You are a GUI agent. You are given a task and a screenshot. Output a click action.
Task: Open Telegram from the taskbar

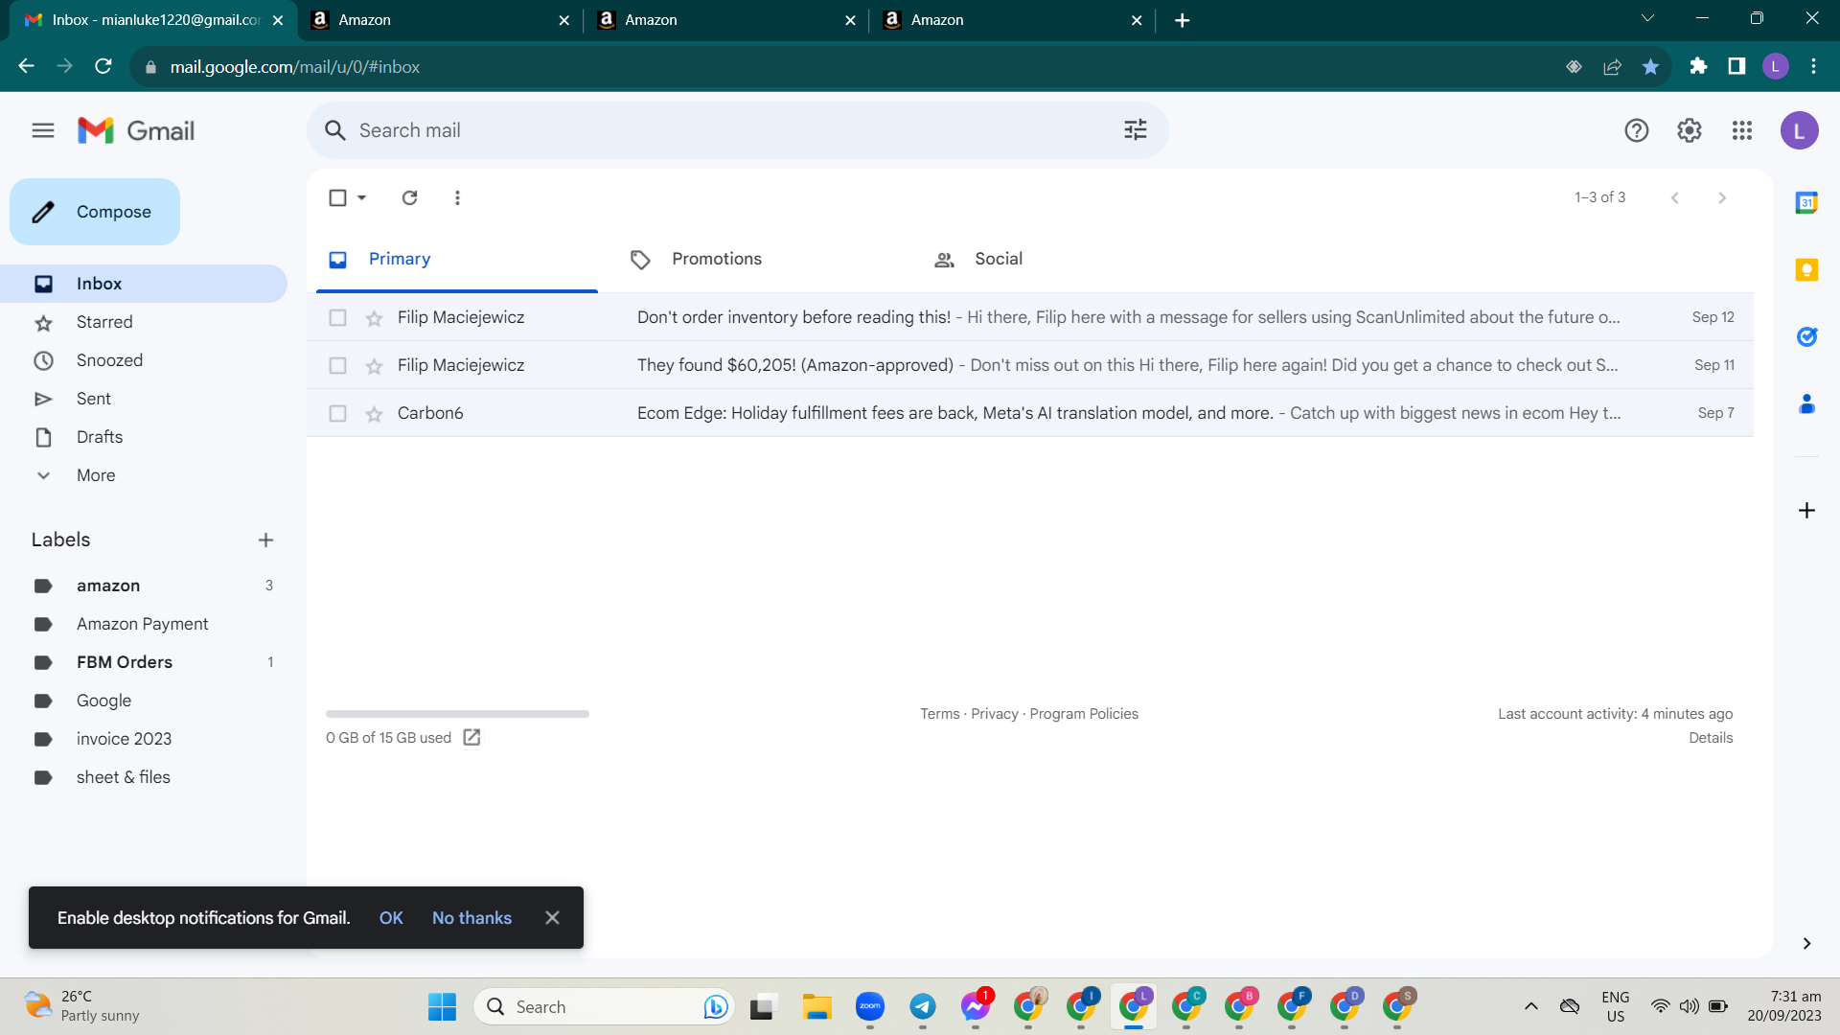point(922,1006)
